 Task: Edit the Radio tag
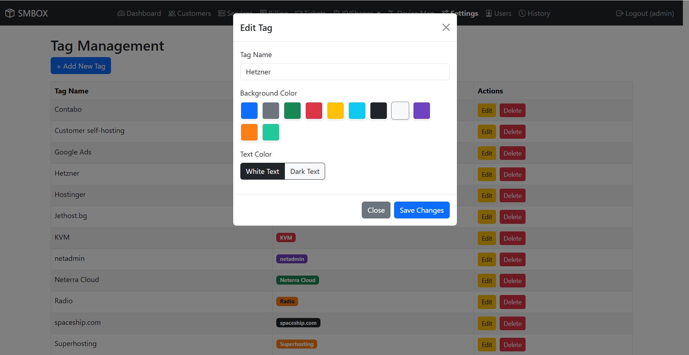pos(487,302)
